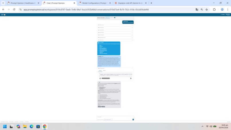Open Microsoft Store from the taskbar
The height and width of the screenshot is (130, 231).
[38, 127]
